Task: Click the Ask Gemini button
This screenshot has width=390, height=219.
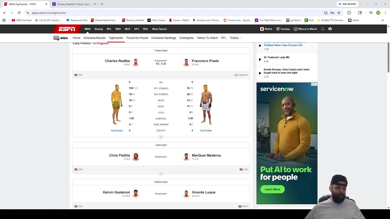Action: [x=347, y=4]
